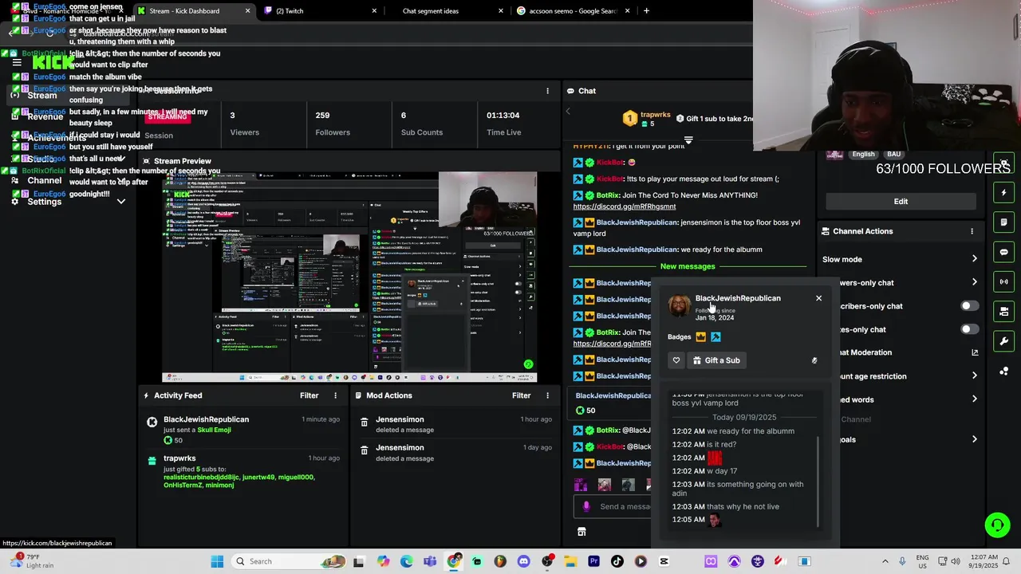This screenshot has width=1021, height=574.
Task: Open Microsoft Edge from the taskbar
Action: pos(407,561)
